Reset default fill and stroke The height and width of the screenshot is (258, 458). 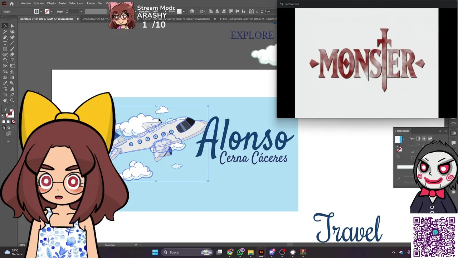coord(3,116)
